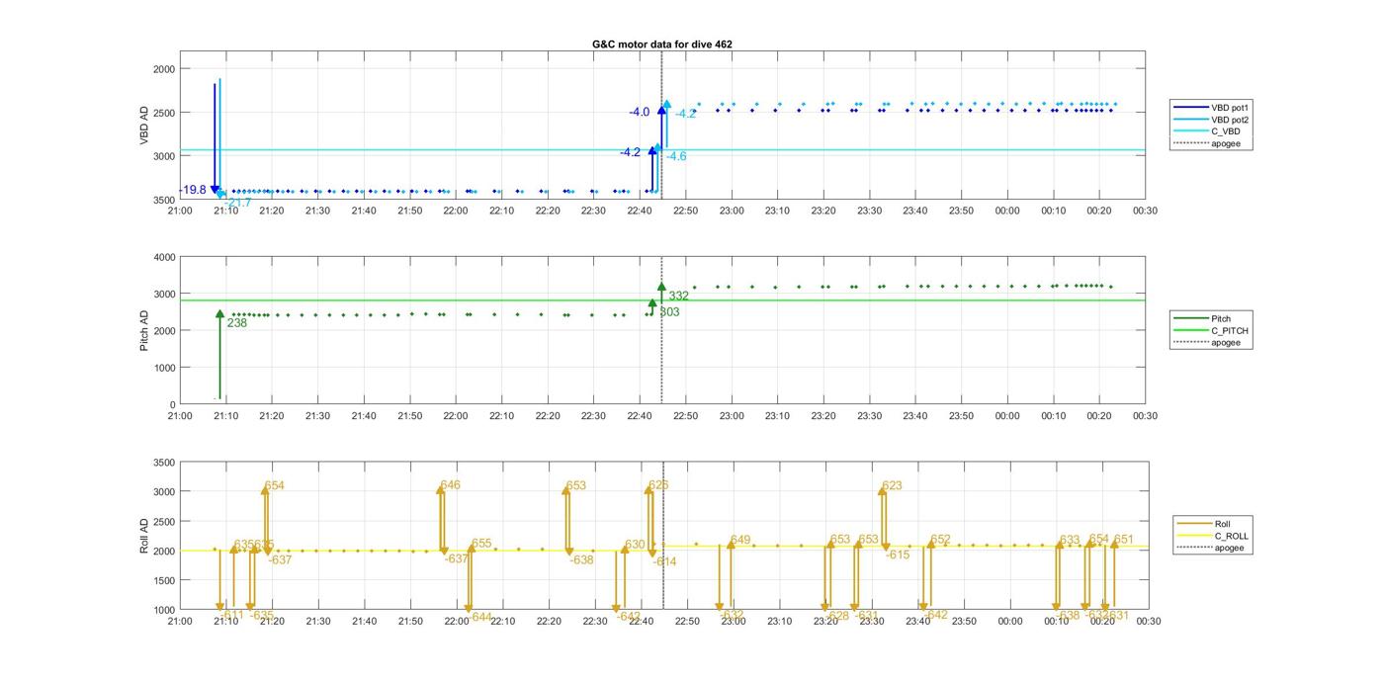Click the '-615' roll data label
This screenshot has width=1384, height=685.
click(897, 556)
